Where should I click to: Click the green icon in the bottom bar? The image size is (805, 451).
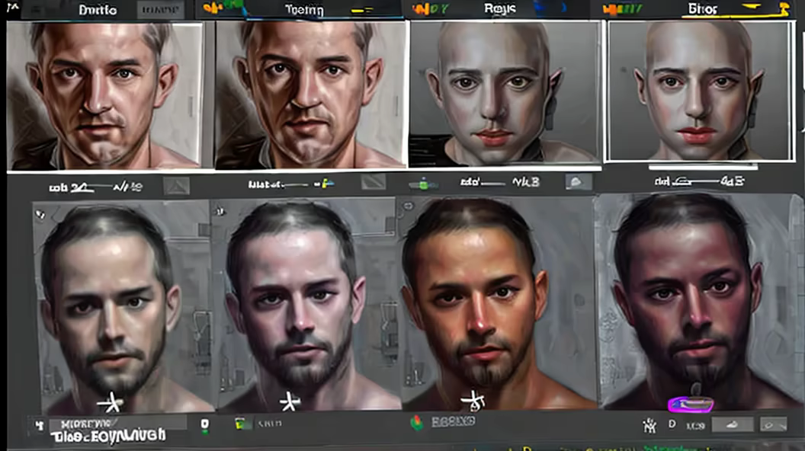coord(243,424)
